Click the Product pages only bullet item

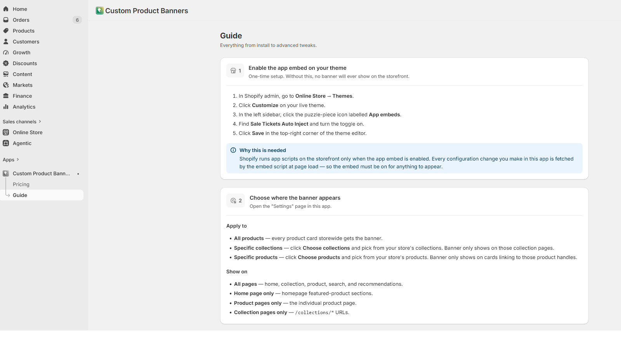coord(295,303)
